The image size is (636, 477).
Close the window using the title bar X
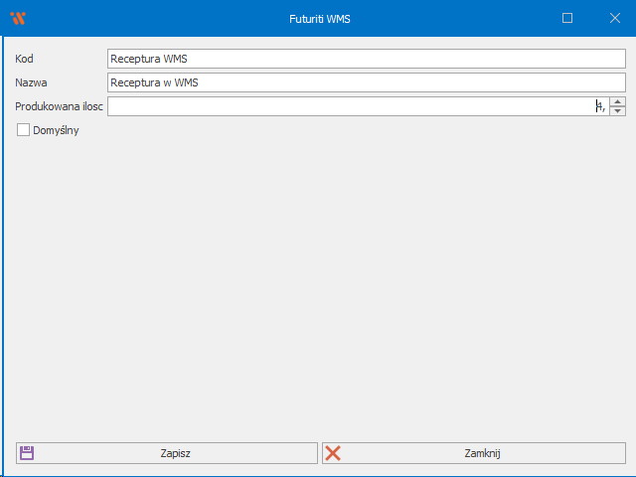click(x=613, y=18)
